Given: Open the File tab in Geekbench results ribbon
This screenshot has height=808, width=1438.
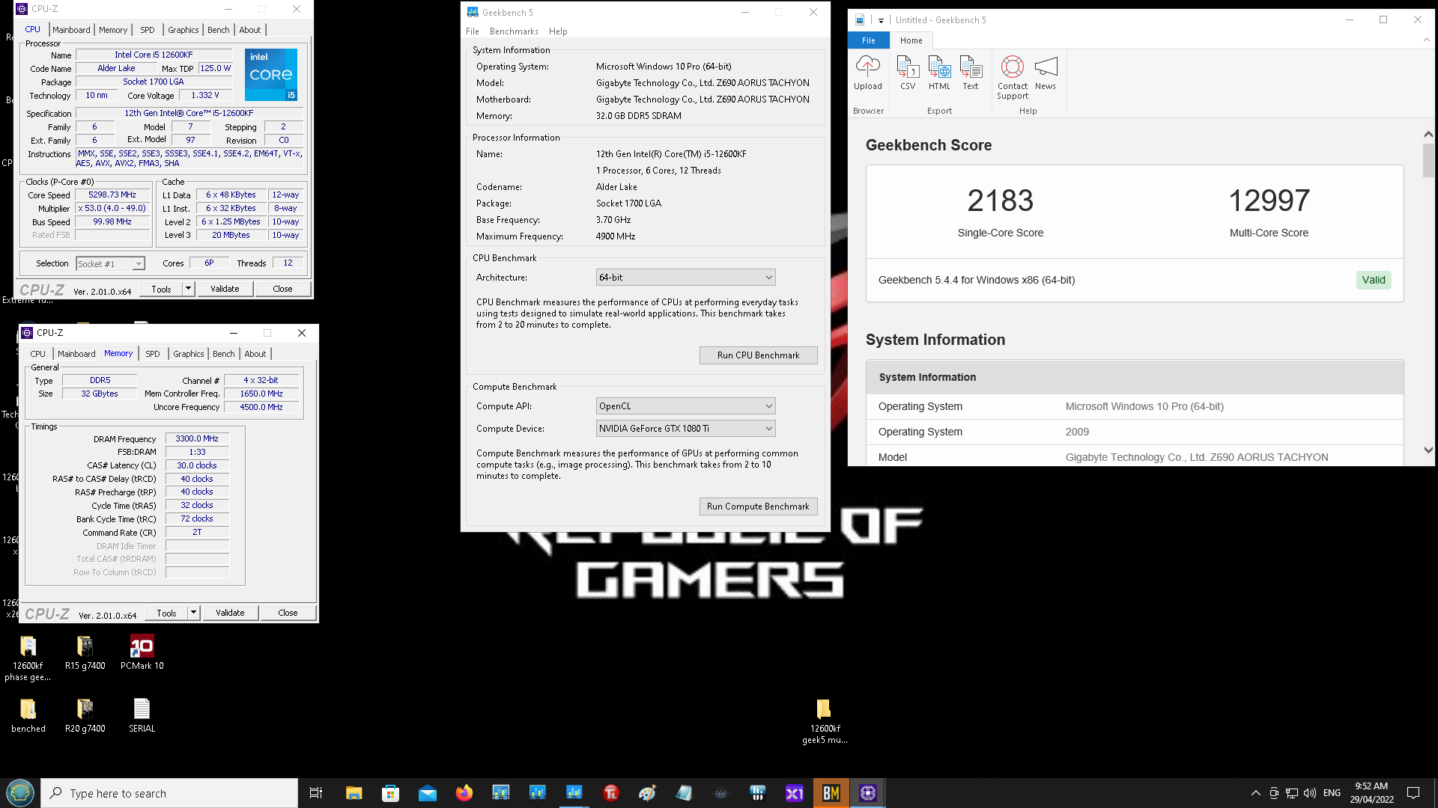Looking at the screenshot, I should [x=869, y=40].
